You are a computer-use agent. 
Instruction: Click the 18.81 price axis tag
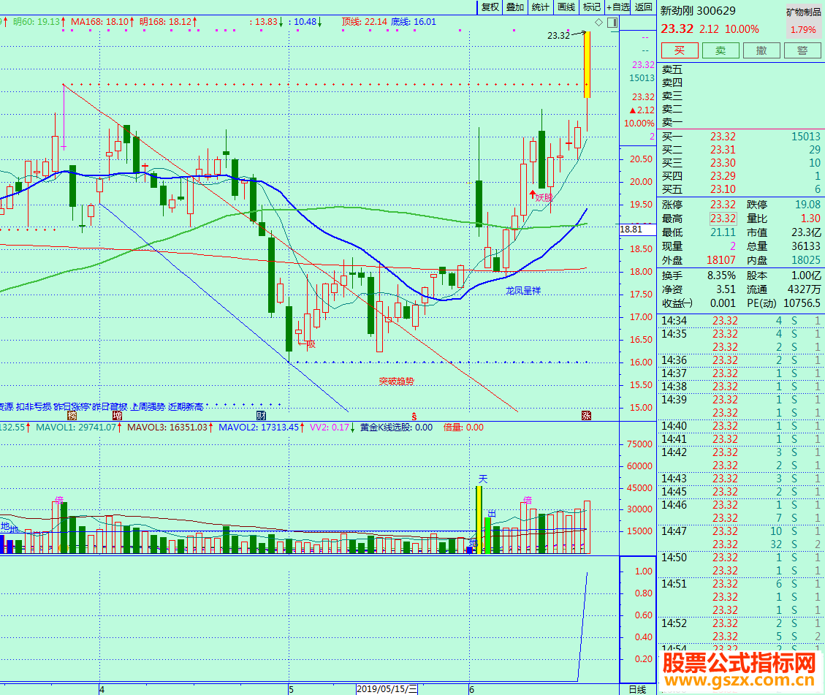tap(637, 229)
